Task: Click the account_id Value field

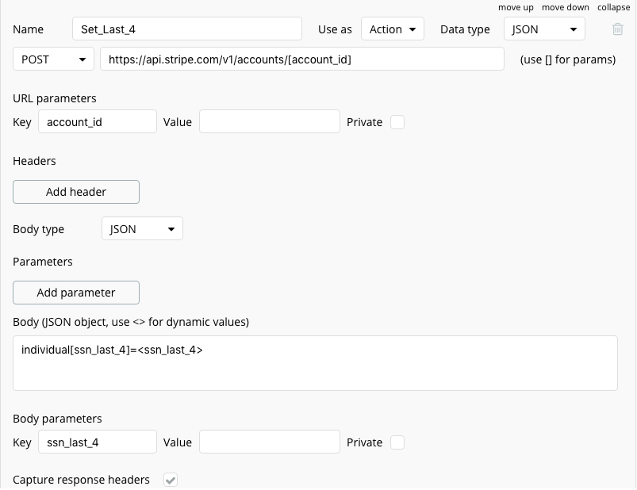Action: click(x=270, y=122)
